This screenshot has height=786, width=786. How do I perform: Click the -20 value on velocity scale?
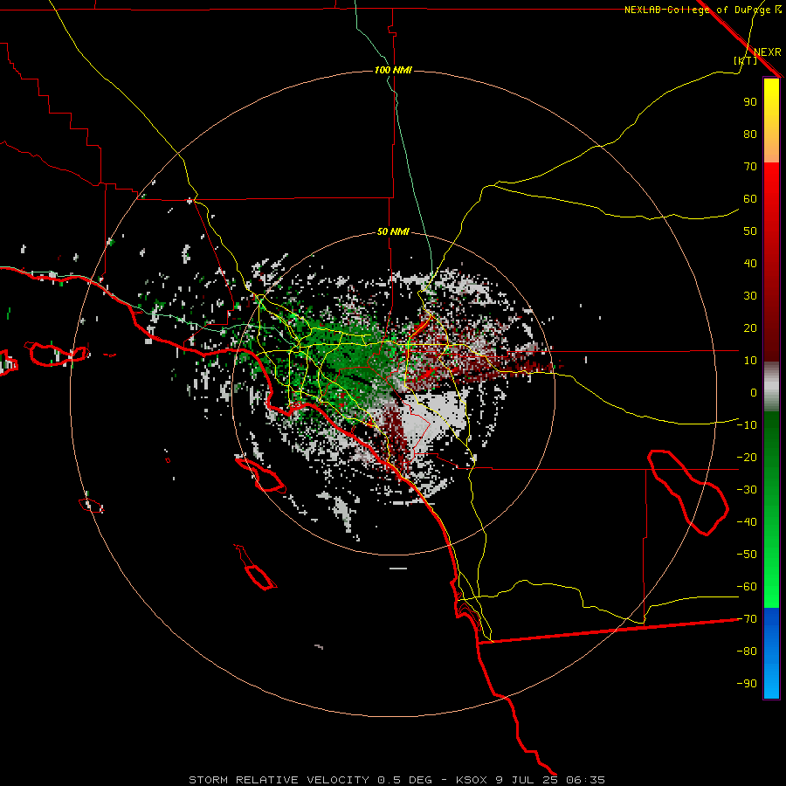747,458
